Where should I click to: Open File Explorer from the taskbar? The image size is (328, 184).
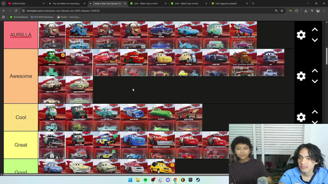(x=138, y=180)
